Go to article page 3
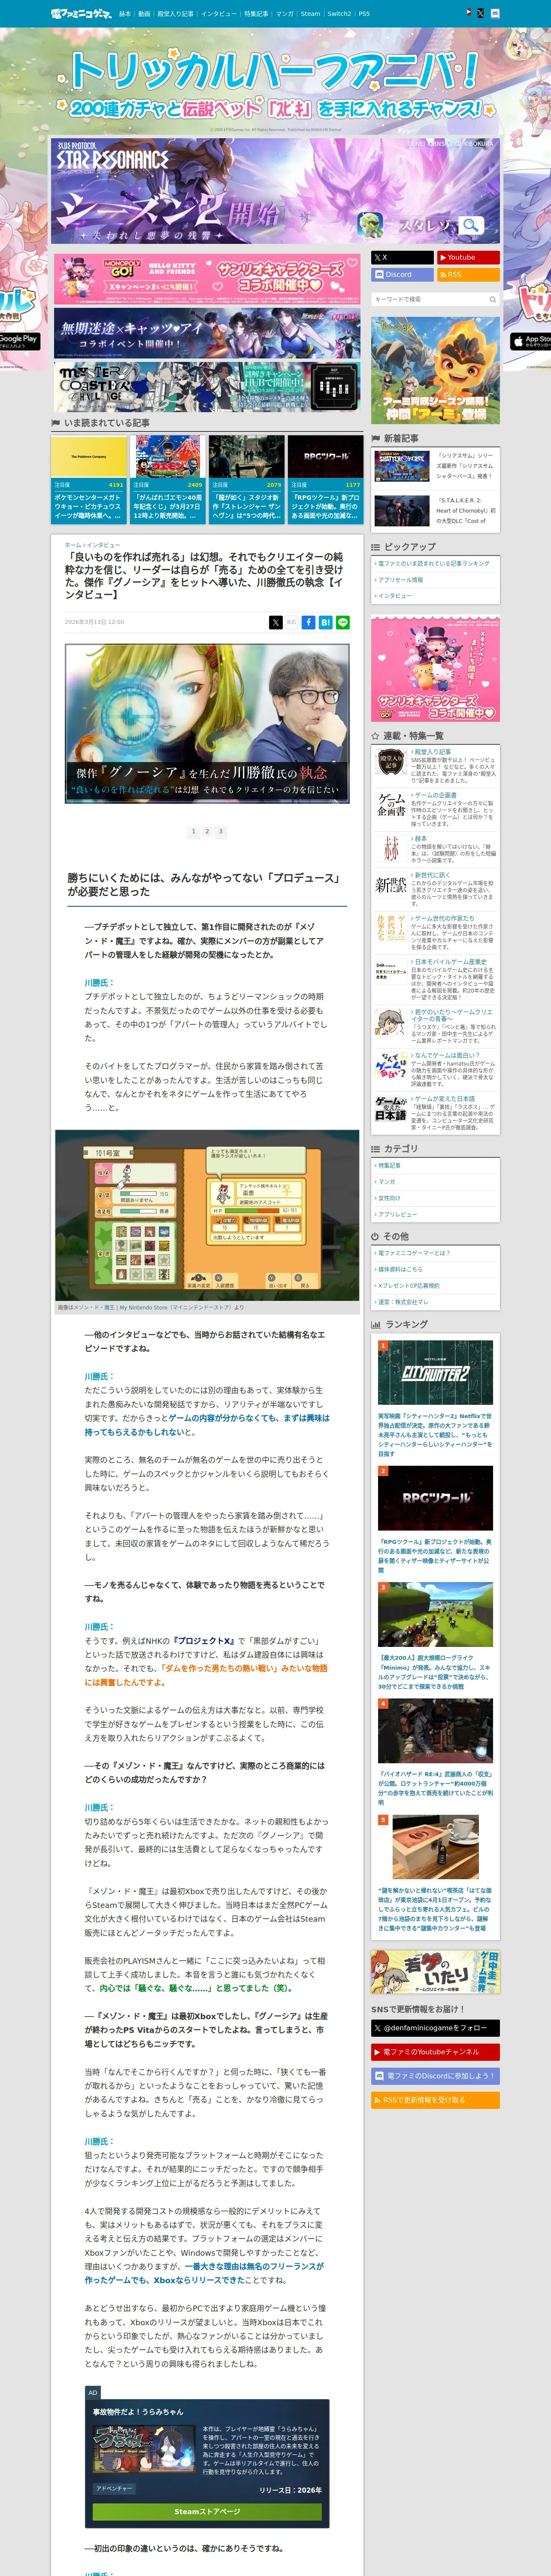The height and width of the screenshot is (2576, 551). coord(221,831)
